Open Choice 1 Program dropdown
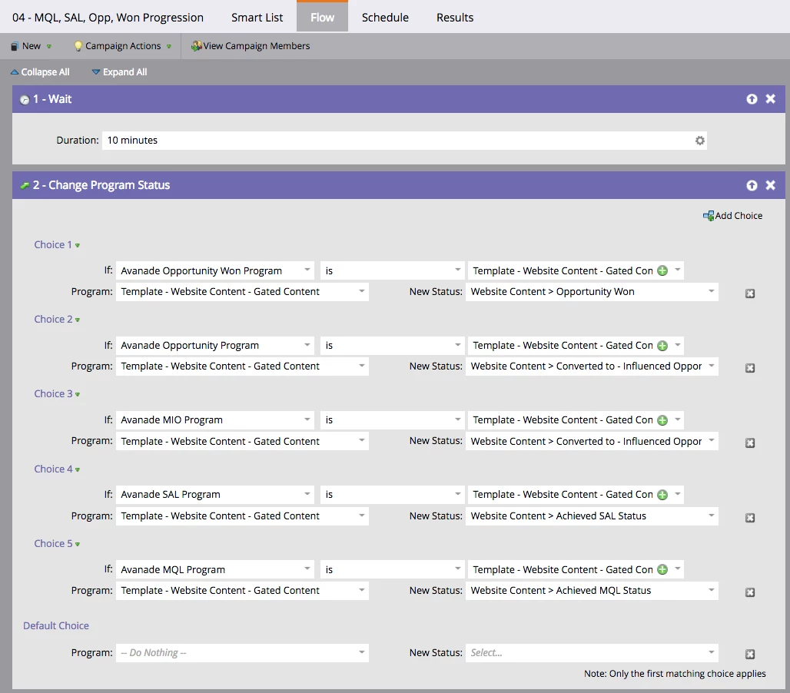 [242, 292]
